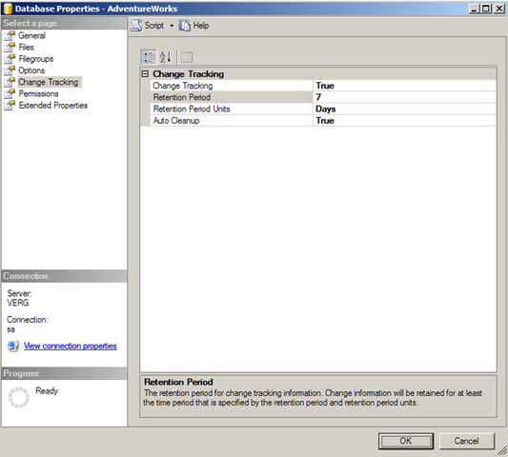The width and height of the screenshot is (508, 457).
Task: Click the Retention Period value field
Action: (404, 97)
